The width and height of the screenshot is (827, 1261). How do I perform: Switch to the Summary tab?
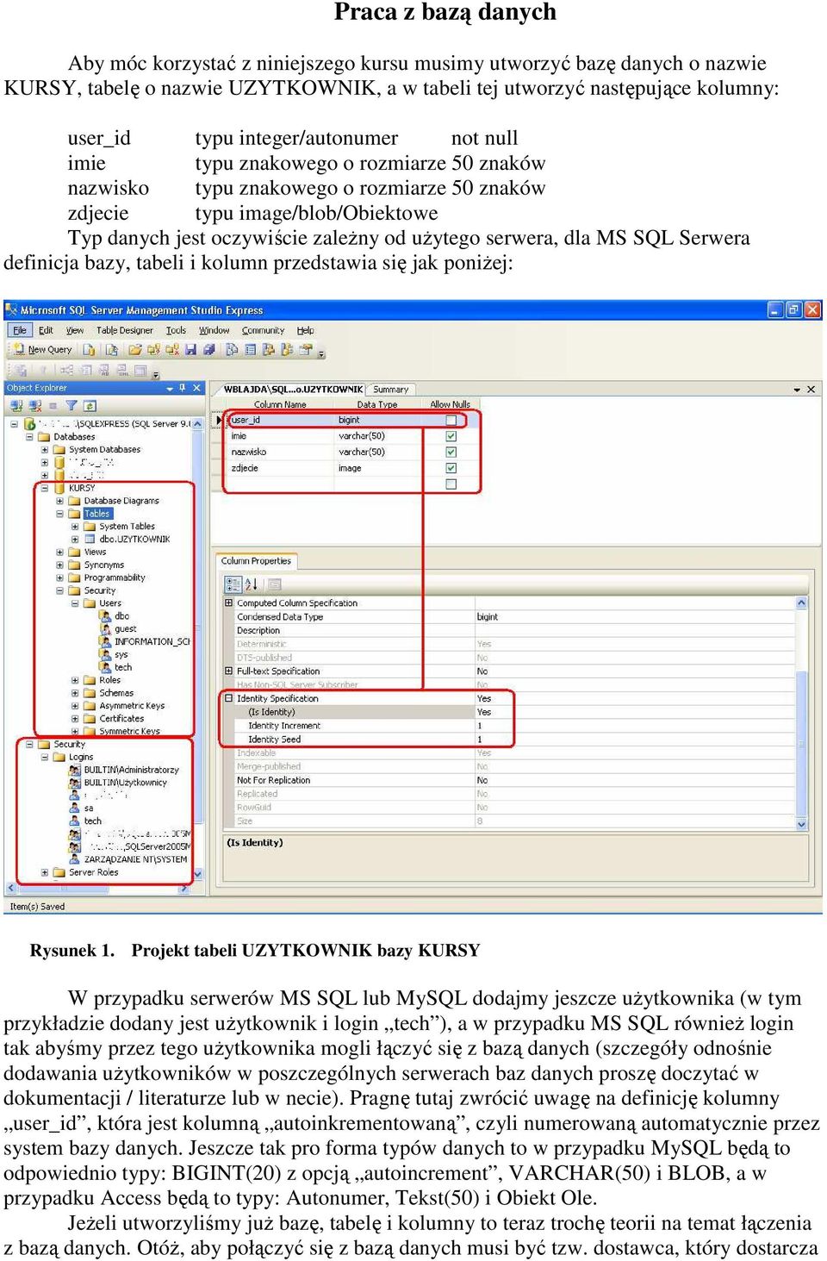[391, 390]
